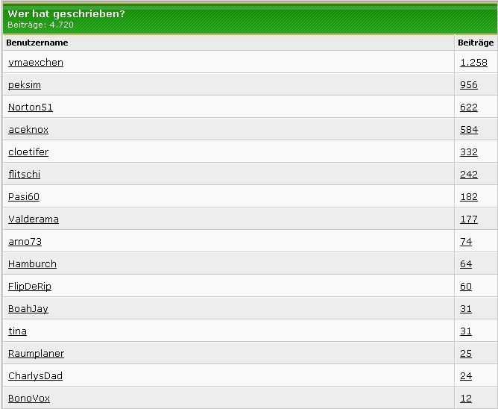Visit cloetifer's profile
This screenshot has width=498, height=409.
(28, 152)
